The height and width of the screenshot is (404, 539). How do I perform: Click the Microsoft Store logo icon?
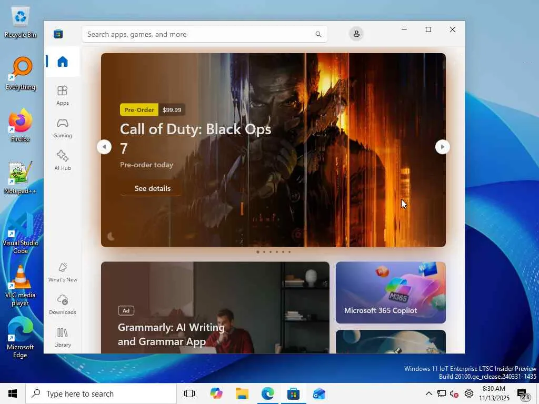[58, 34]
